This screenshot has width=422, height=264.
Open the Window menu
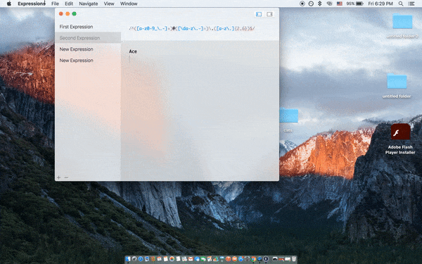tap(129, 4)
